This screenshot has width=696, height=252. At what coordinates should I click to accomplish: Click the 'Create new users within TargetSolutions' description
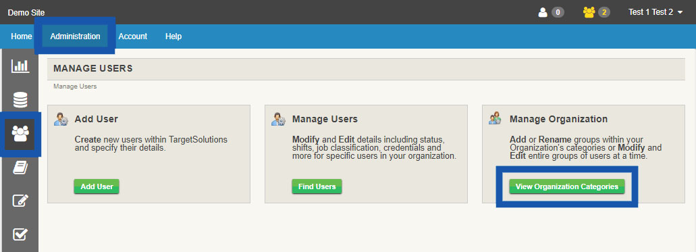click(151, 143)
